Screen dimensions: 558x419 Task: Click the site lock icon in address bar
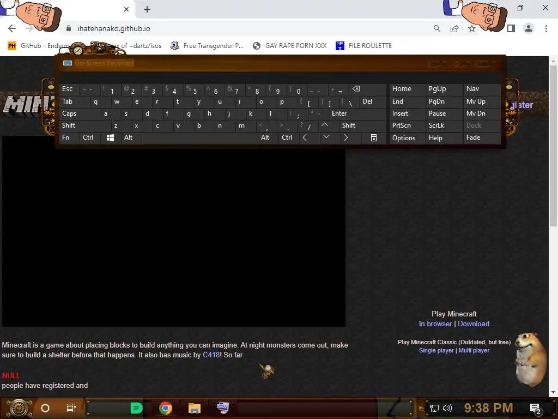tap(69, 28)
